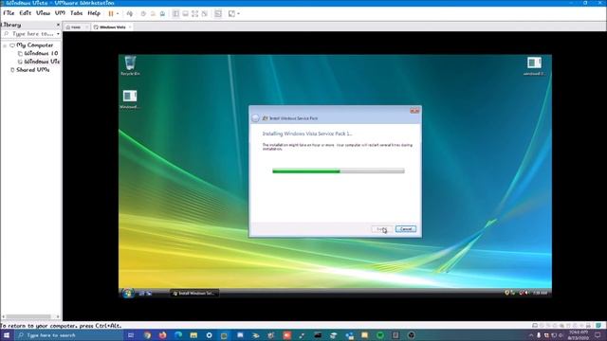The width and height of the screenshot is (607, 341).
Task: Open Windows6 file below Recycle Bin
Action: pyautogui.click(x=130, y=99)
